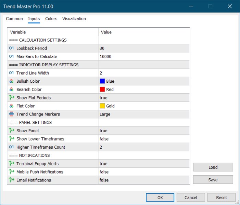The image size is (240, 205).
Task: Click the integer icon beside Max Bars to Calculate
Action: pos(12,56)
